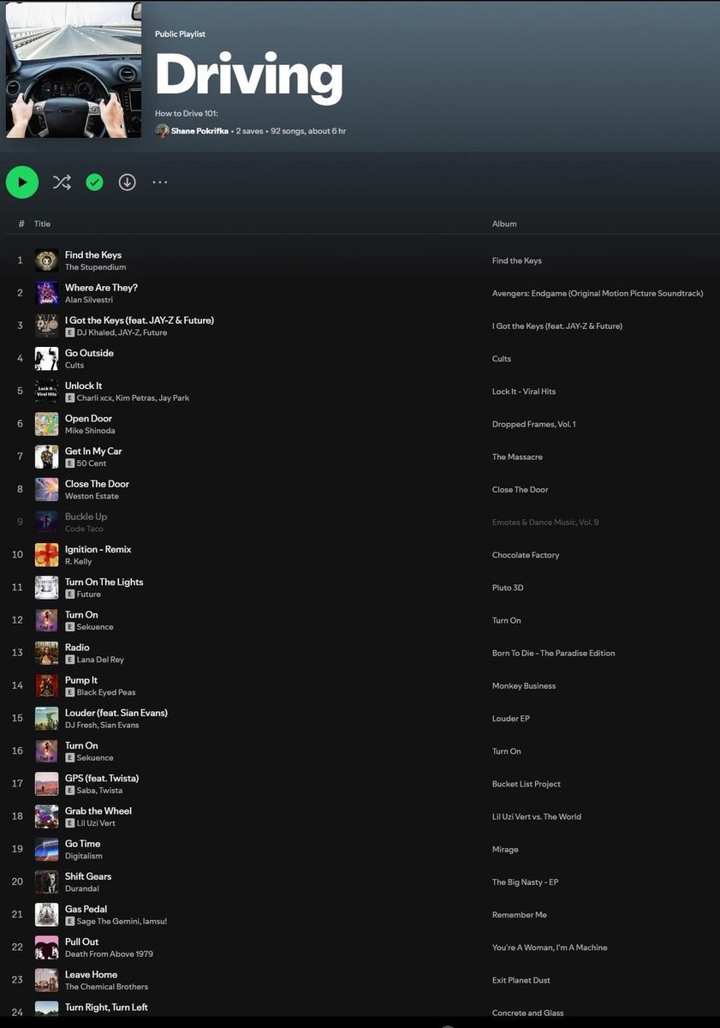Open the Cults album link
Screen dimensions: 720x1028
pyautogui.click(x=502, y=359)
